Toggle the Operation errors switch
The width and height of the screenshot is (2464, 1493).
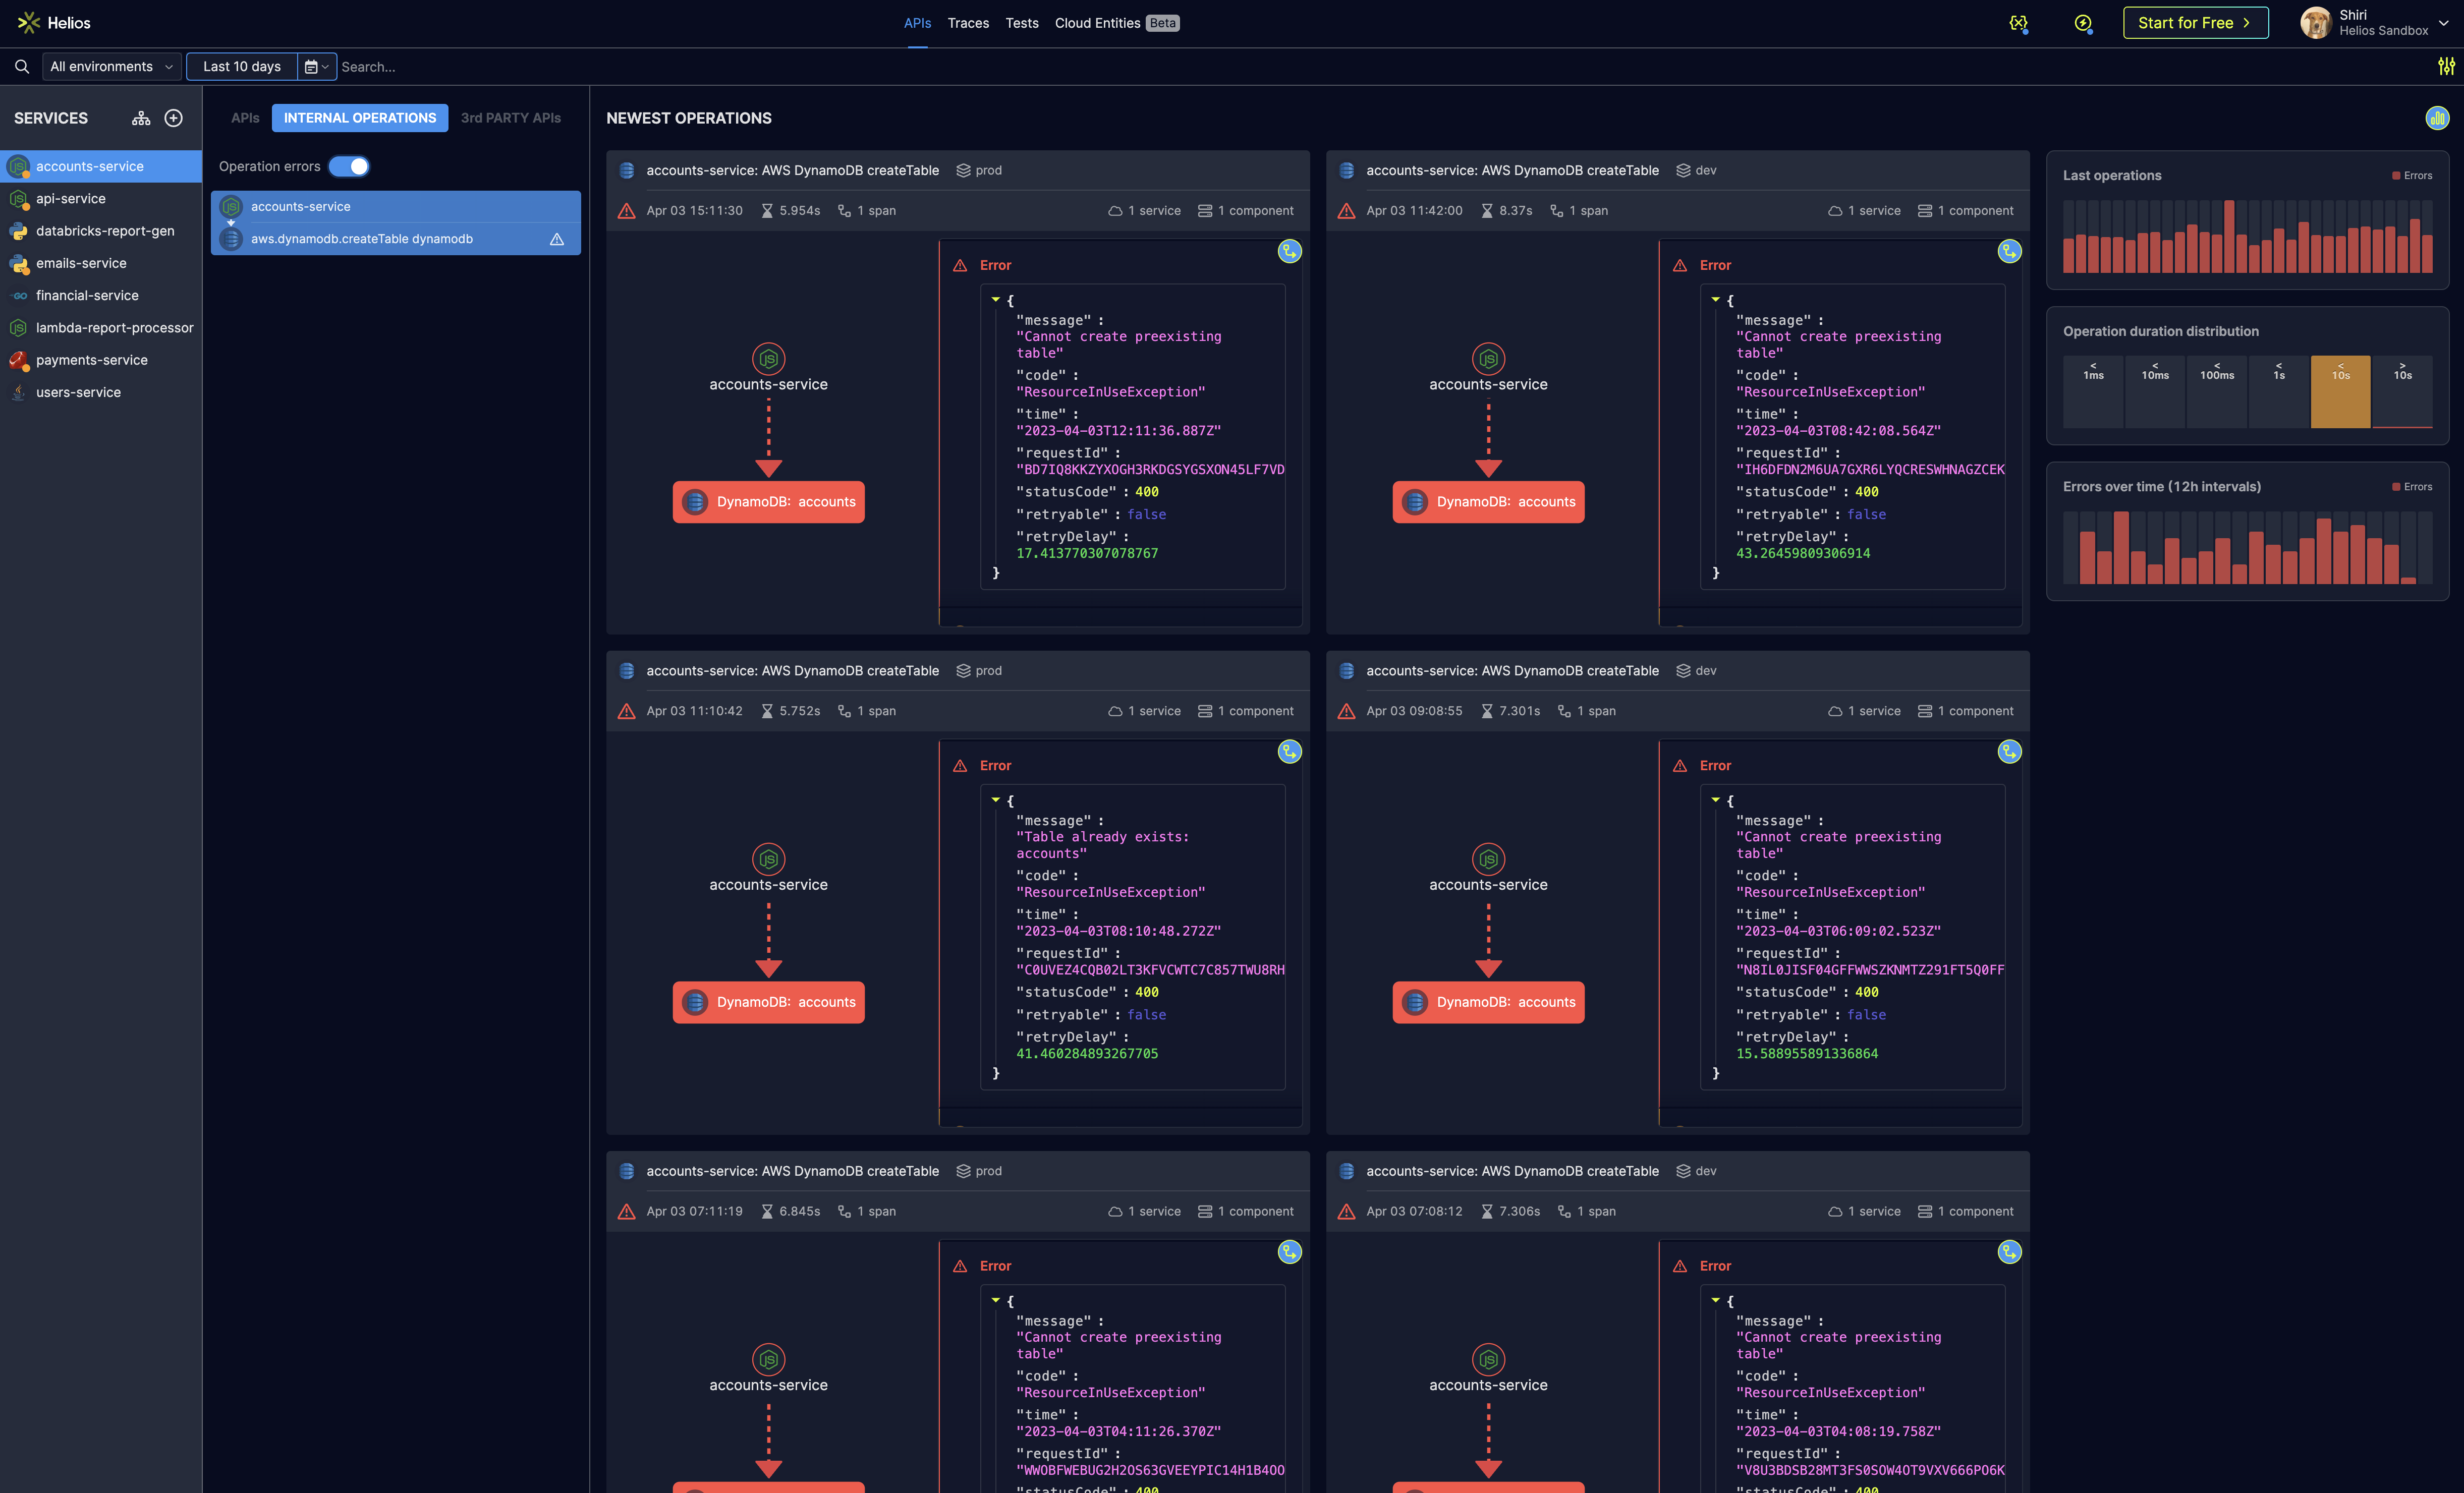349,166
